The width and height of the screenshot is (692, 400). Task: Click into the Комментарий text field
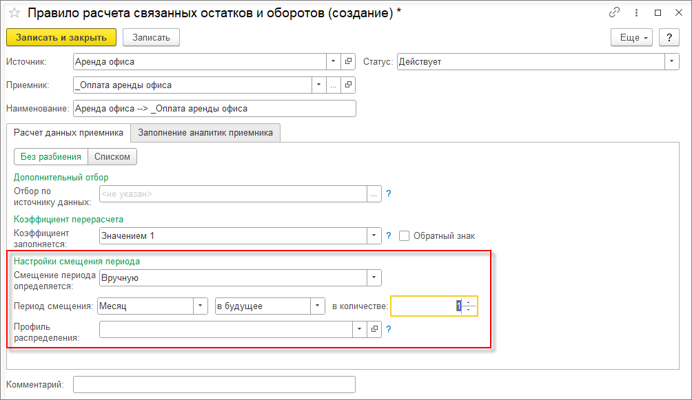[214, 384]
